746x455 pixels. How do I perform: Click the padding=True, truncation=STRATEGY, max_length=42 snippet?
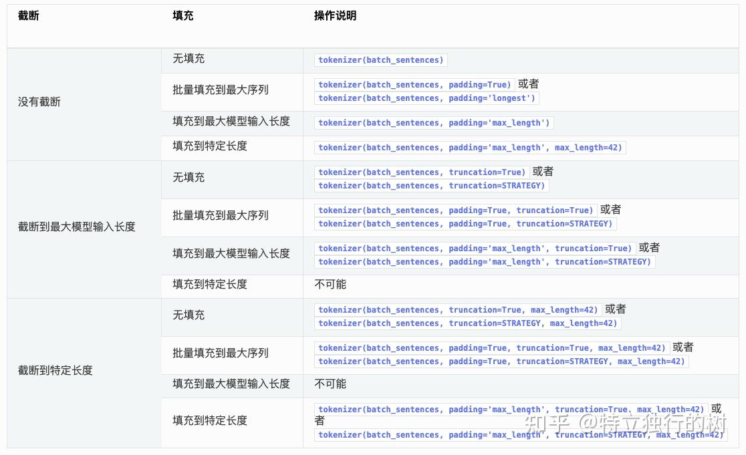pyautogui.click(x=499, y=361)
